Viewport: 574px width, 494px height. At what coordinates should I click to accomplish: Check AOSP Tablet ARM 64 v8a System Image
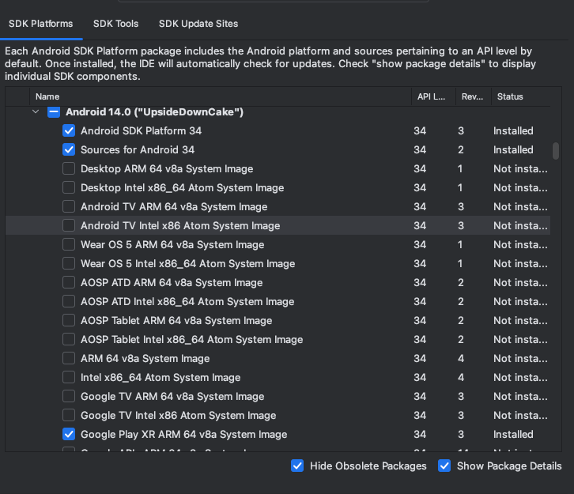click(x=69, y=321)
